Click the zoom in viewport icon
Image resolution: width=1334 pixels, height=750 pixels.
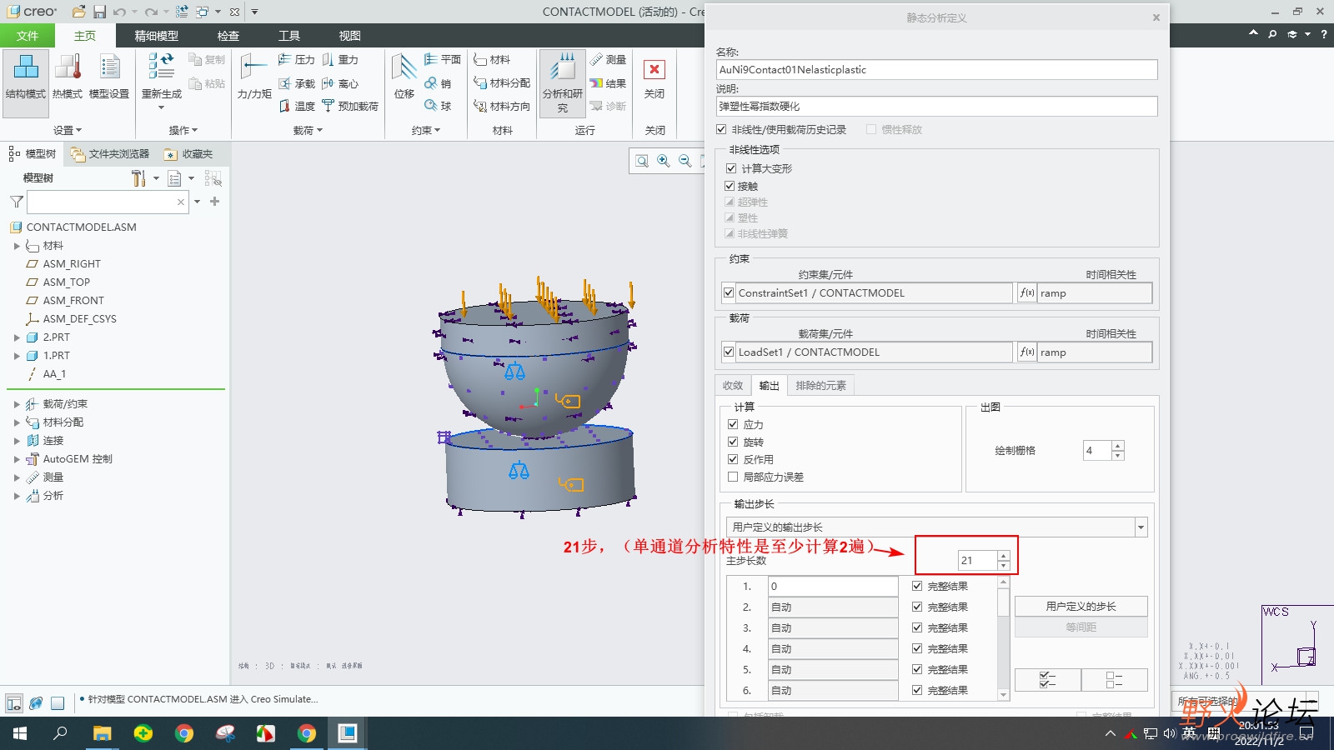pos(664,161)
